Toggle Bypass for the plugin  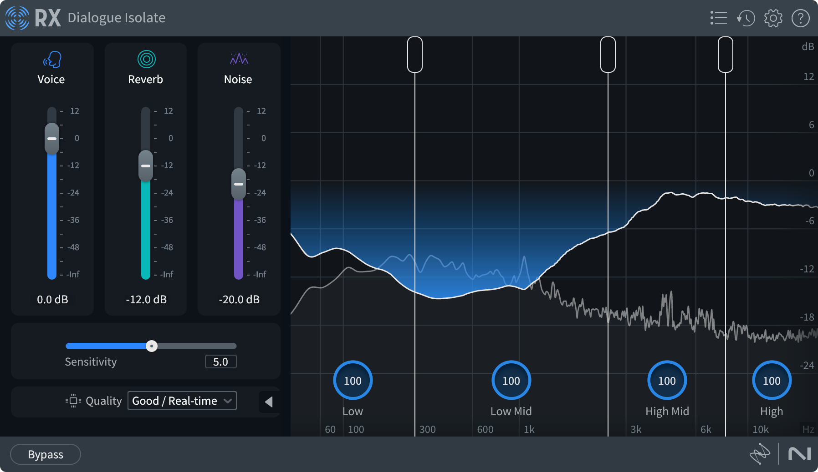click(45, 454)
